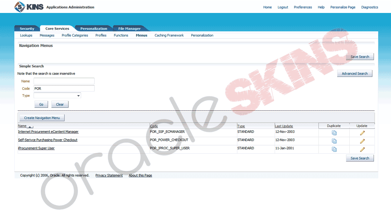Click the lower Save Search button
391x221 pixels.
pos(360,158)
